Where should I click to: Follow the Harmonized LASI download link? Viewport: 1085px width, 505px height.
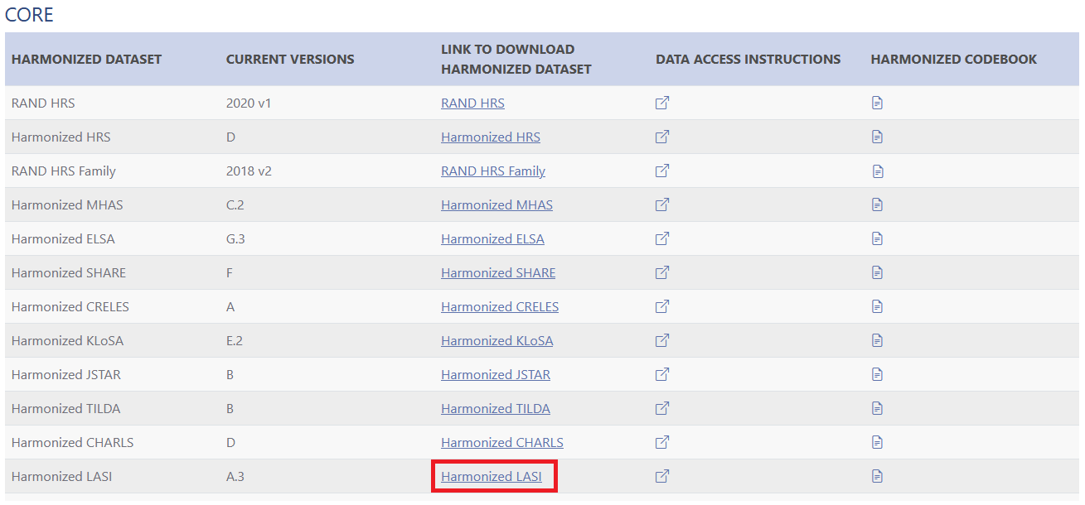[492, 477]
